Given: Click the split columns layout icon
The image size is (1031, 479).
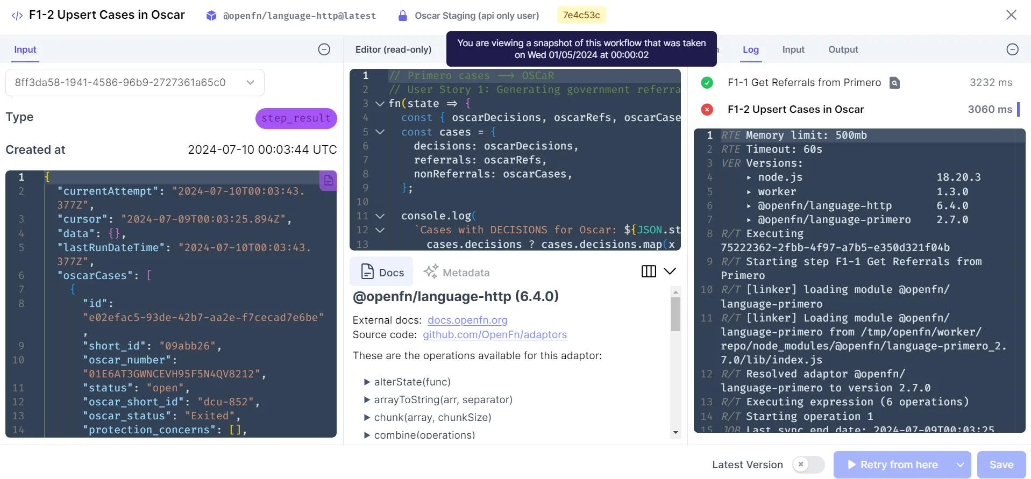Looking at the screenshot, I should point(649,271).
